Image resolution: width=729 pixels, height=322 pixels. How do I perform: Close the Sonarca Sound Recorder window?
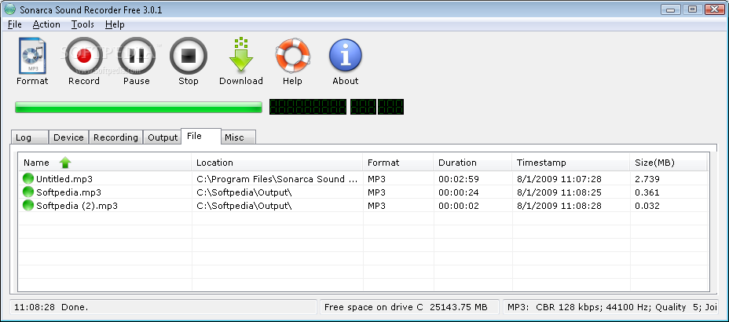[715, 9]
